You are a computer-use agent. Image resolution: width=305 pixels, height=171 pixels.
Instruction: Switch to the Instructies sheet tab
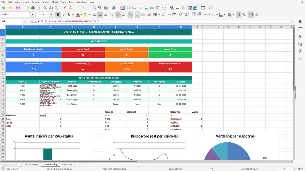point(67,164)
